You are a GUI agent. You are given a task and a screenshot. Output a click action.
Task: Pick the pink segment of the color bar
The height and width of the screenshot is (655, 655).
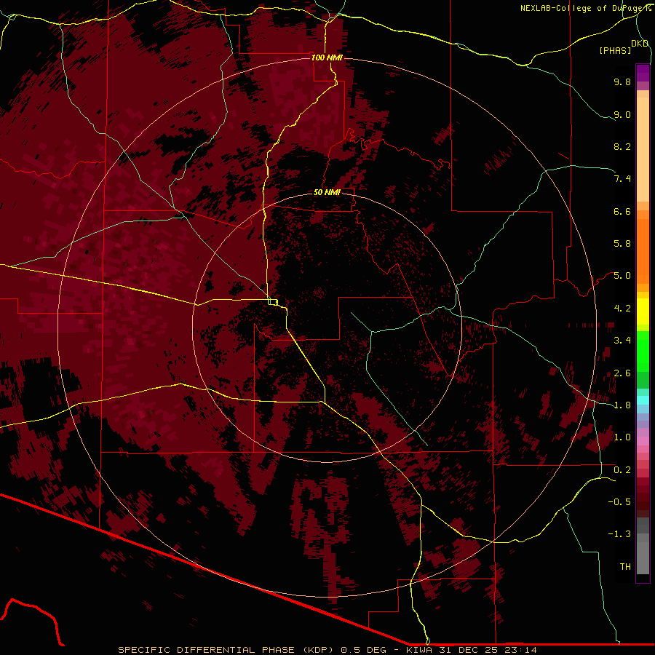643,441
